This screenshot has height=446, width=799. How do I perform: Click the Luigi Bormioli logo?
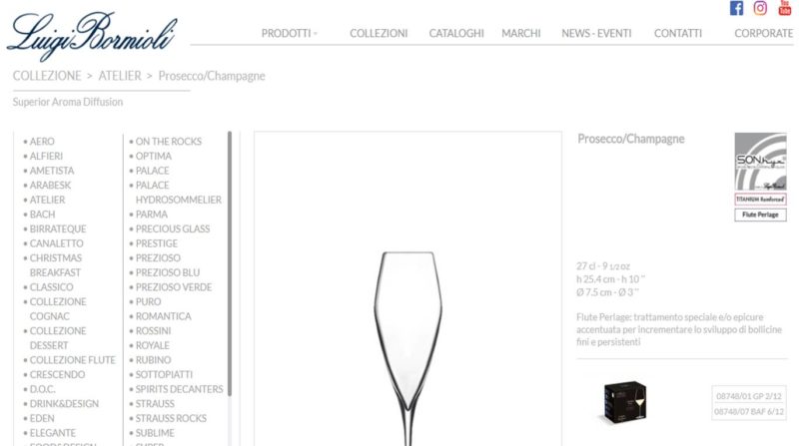92,36
